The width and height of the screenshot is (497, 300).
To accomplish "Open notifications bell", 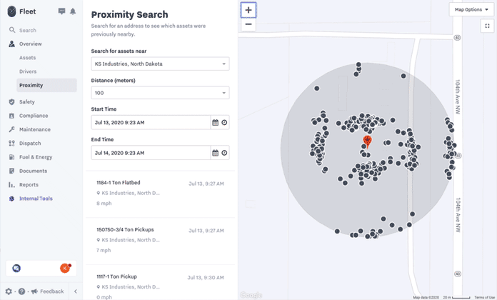I will pos(73,11).
